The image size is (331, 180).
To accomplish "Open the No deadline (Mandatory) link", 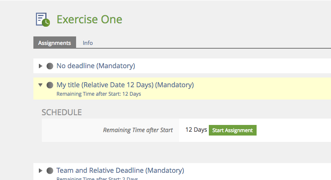I will [x=96, y=66].
